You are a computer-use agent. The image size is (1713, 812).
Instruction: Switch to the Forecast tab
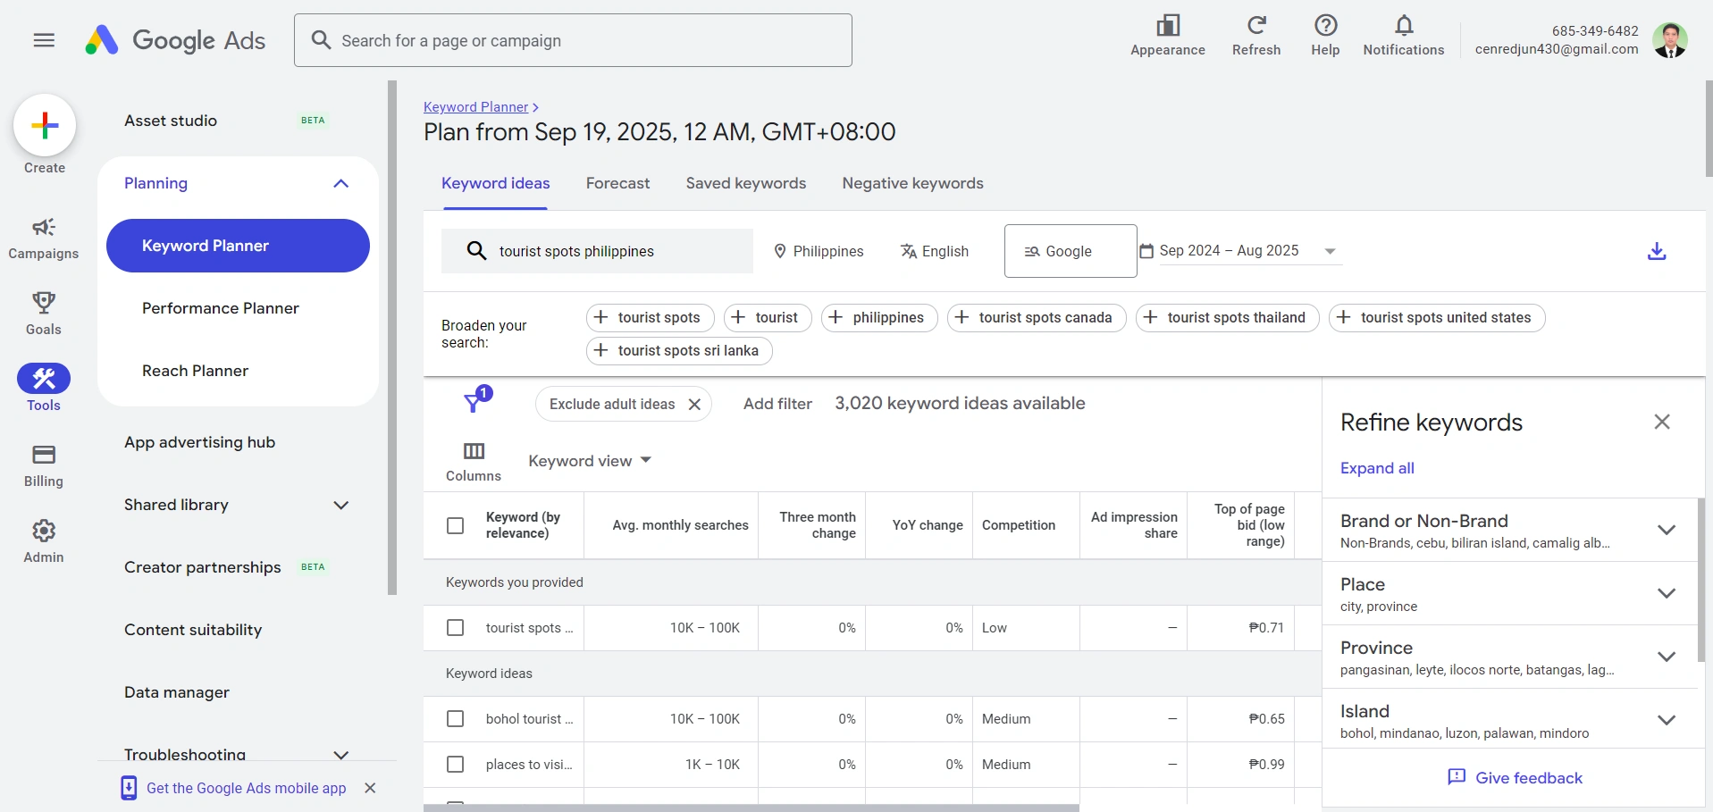coord(617,183)
